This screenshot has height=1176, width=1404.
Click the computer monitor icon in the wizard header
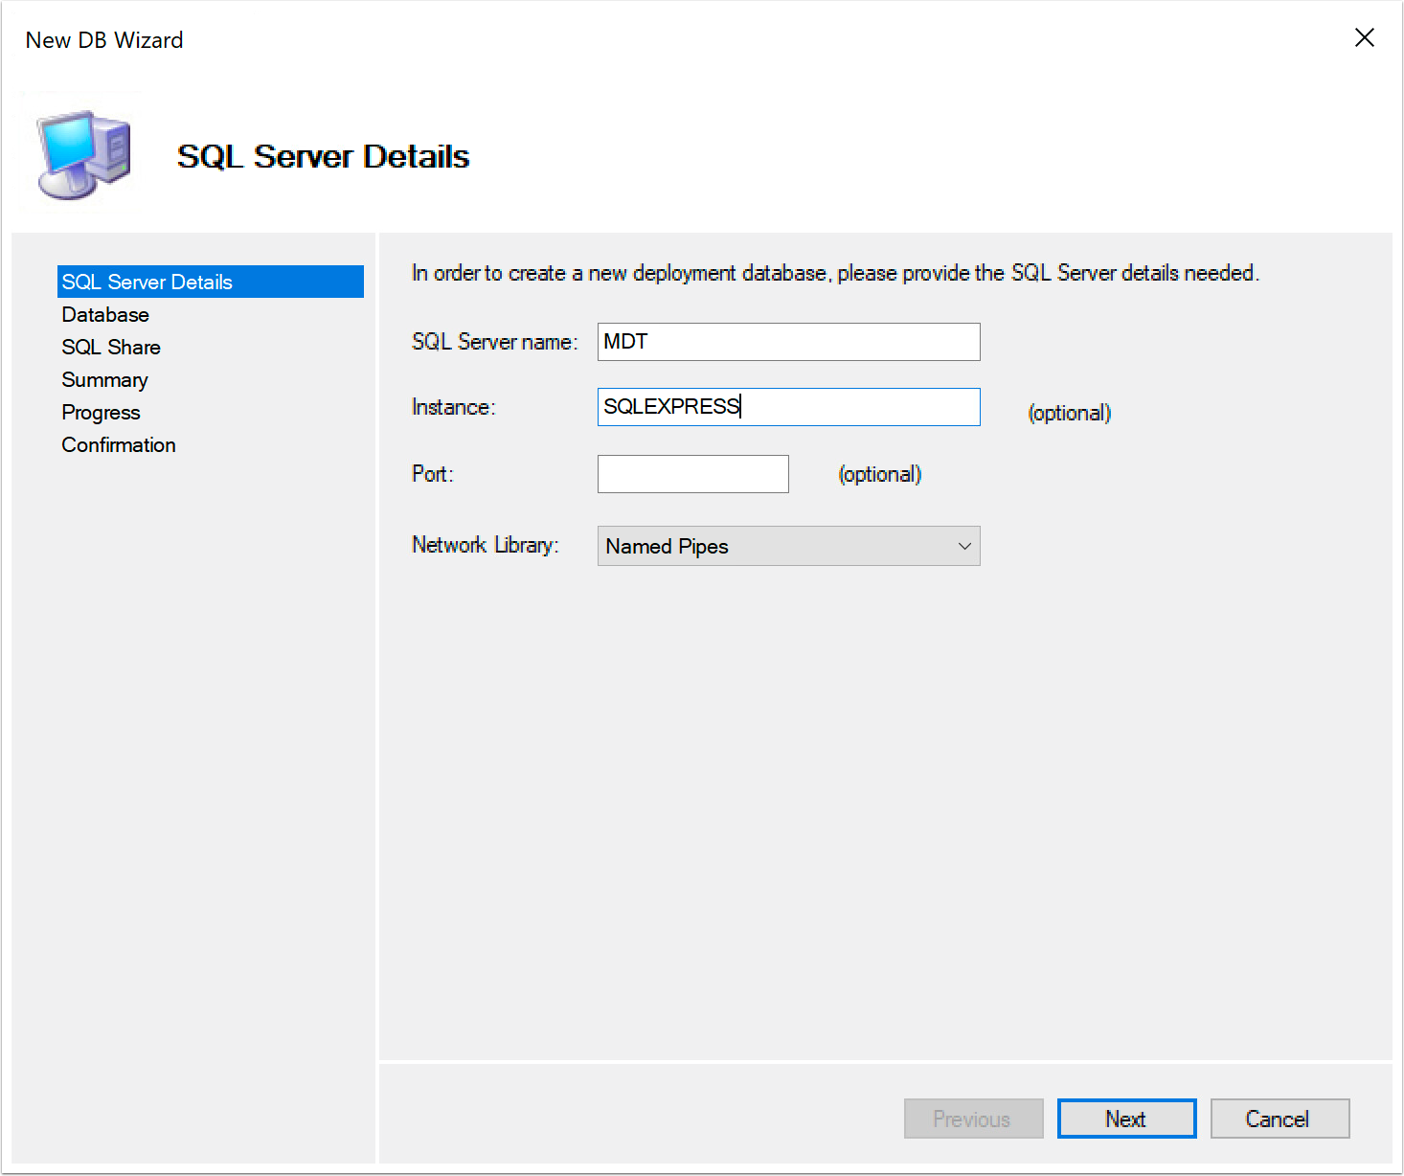click(81, 153)
